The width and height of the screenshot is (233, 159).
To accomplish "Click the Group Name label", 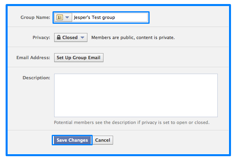I will (35, 17).
